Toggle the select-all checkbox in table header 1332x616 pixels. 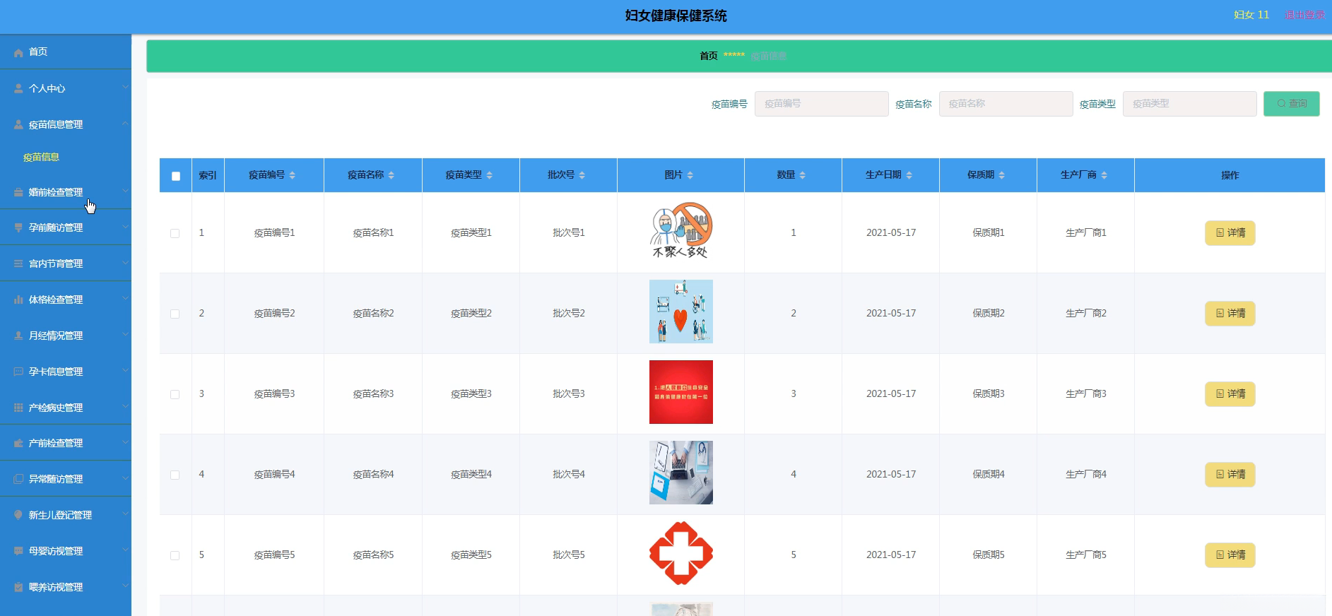pos(176,176)
